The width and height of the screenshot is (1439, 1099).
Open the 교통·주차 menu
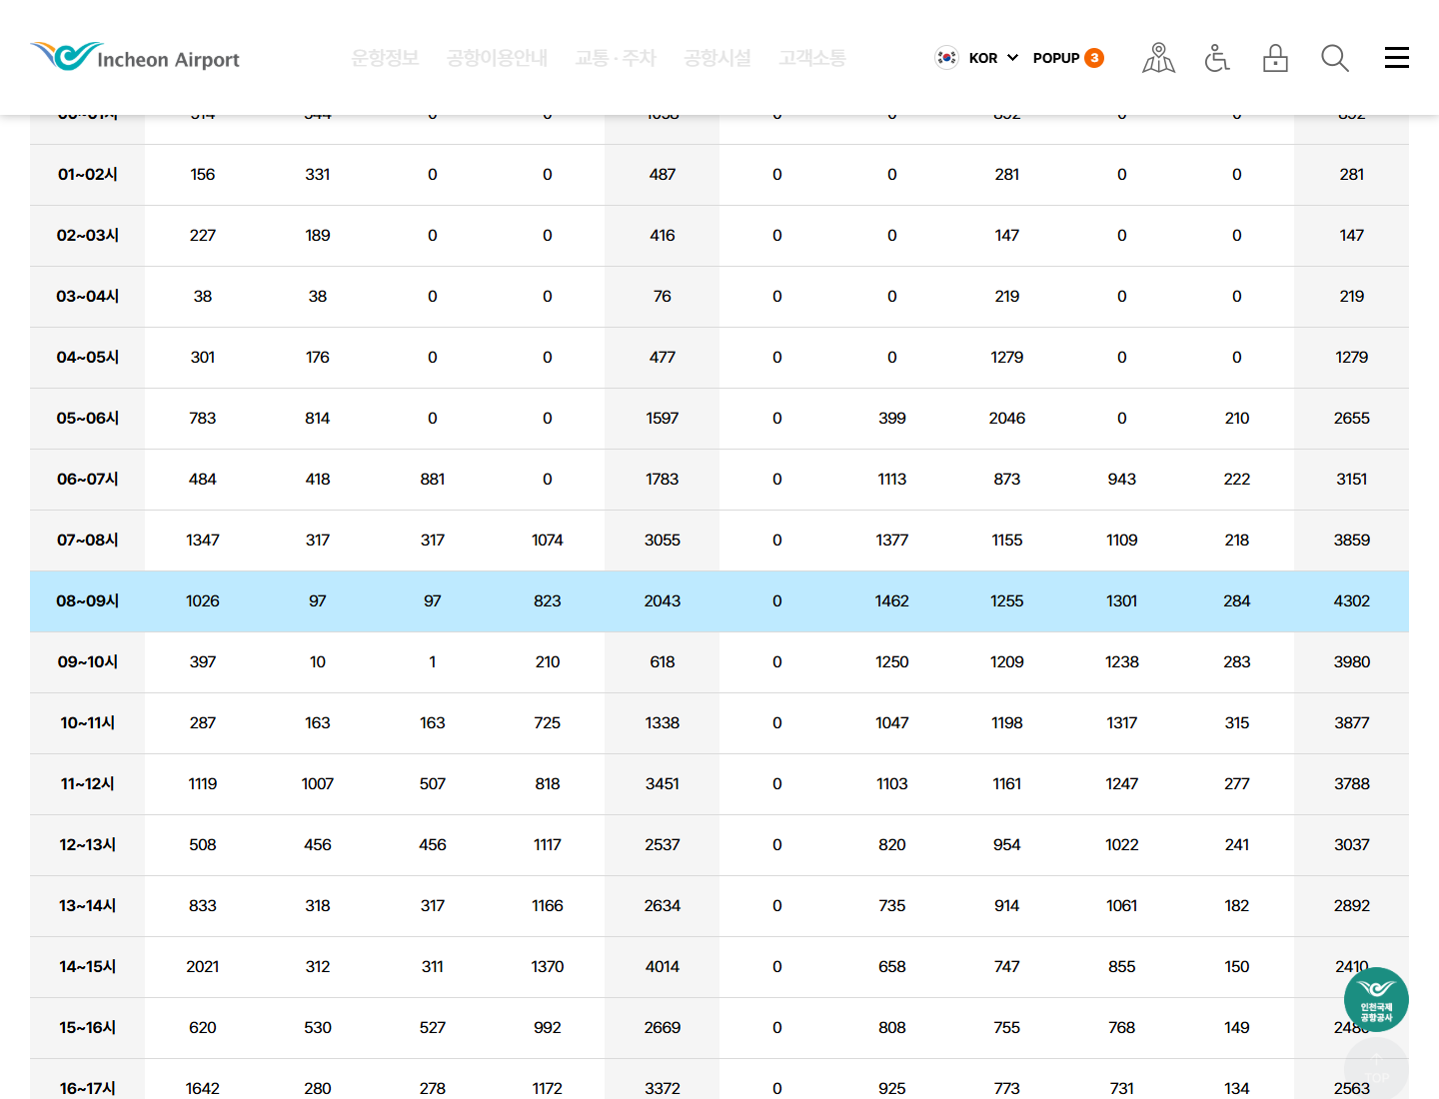616,58
